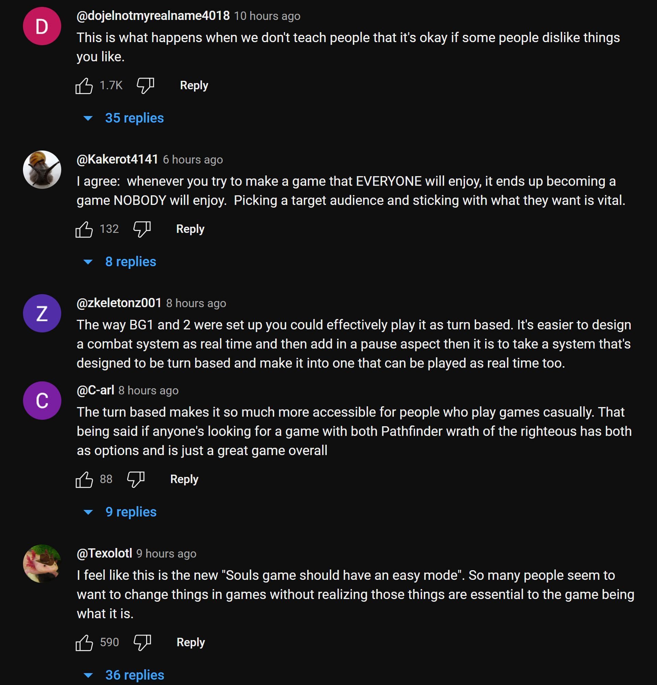Screen dimensions: 657x685
Task: Reply to the @C-arl comment
Action: 184,479
